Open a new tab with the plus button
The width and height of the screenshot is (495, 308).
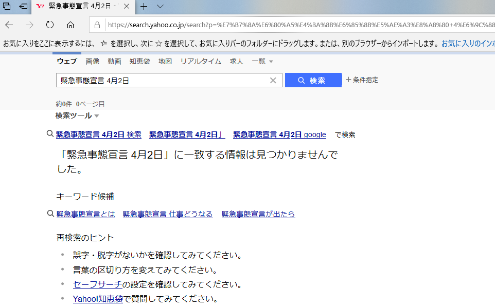click(x=144, y=6)
